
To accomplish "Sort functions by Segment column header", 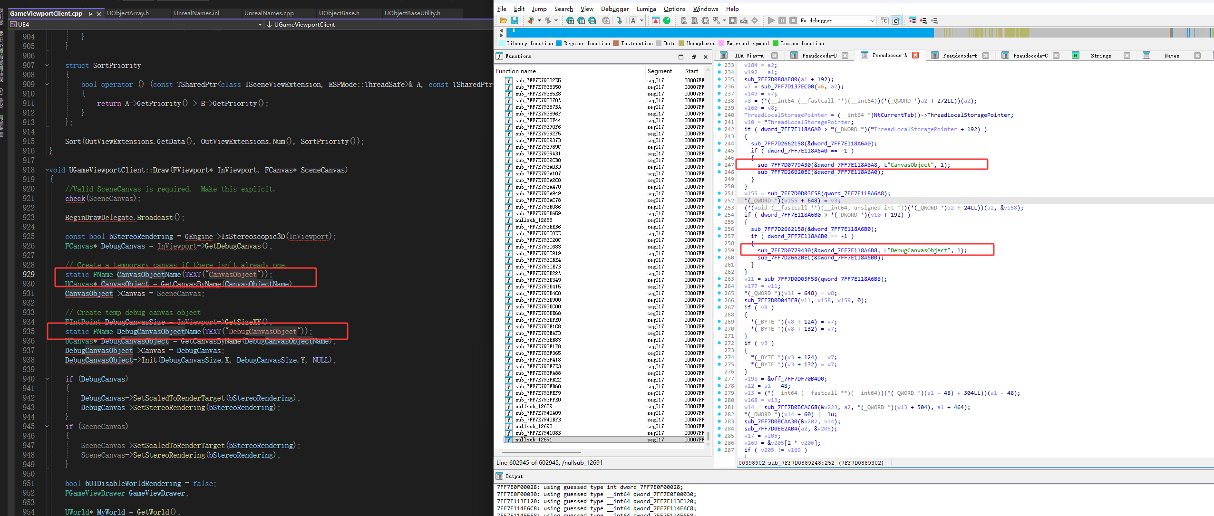I will [x=660, y=71].
